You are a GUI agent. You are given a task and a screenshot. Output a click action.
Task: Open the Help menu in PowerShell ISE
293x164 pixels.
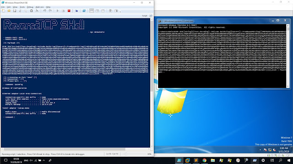(48, 7)
